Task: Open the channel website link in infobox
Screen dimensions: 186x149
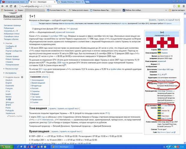Action: (x=166, y=132)
